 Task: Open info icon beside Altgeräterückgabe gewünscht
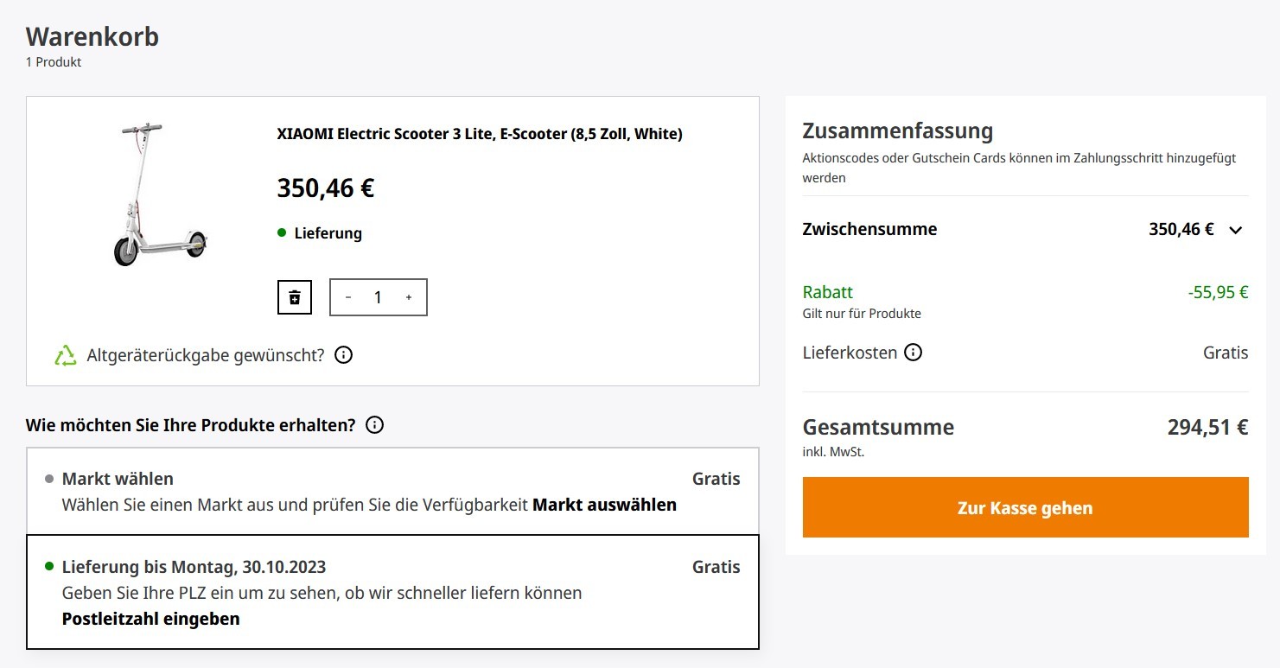343,355
